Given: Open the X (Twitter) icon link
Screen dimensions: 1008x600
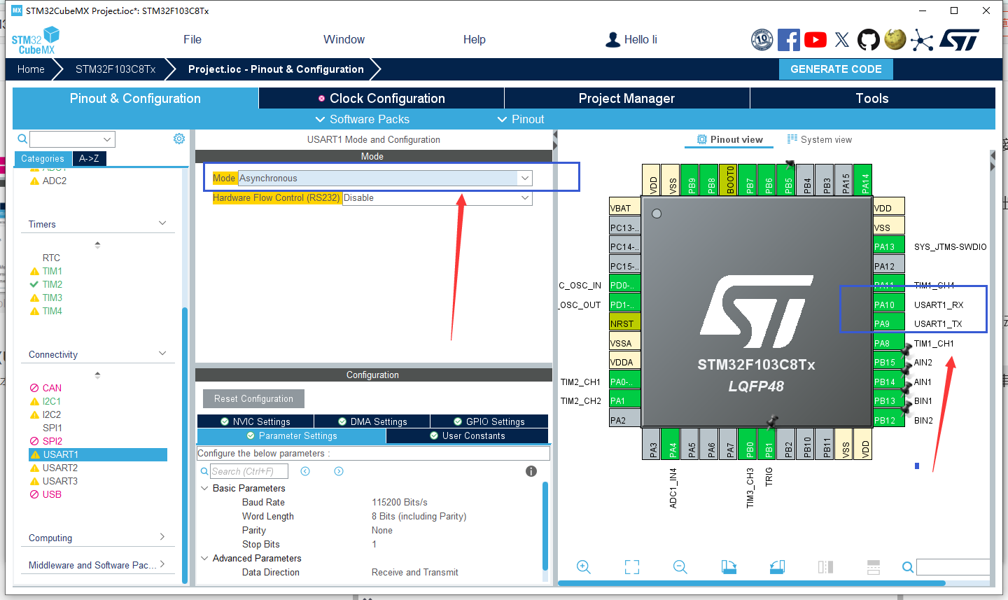Looking at the screenshot, I should pyautogui.click(x=842, y=40).
